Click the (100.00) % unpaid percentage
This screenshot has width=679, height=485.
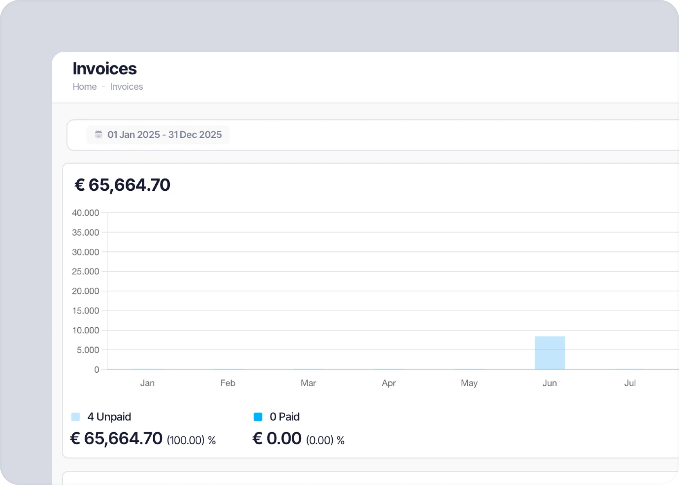pos(191,440)
